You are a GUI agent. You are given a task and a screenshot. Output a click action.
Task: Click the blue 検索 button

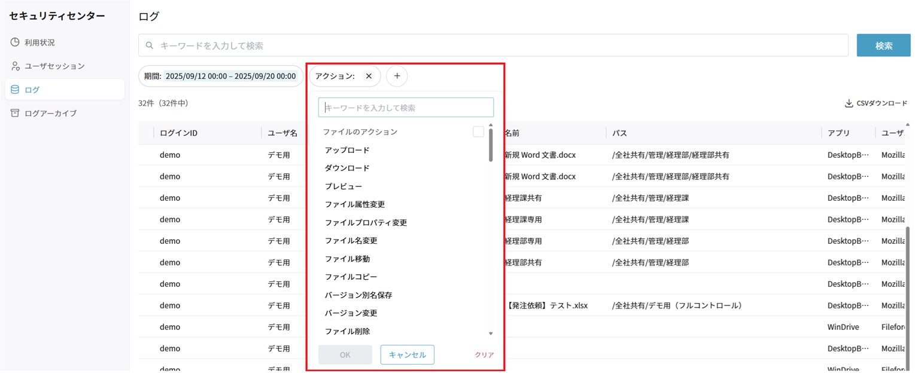click(x=884, y=45)
